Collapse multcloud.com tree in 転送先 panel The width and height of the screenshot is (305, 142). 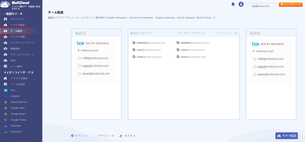(253, 51)
